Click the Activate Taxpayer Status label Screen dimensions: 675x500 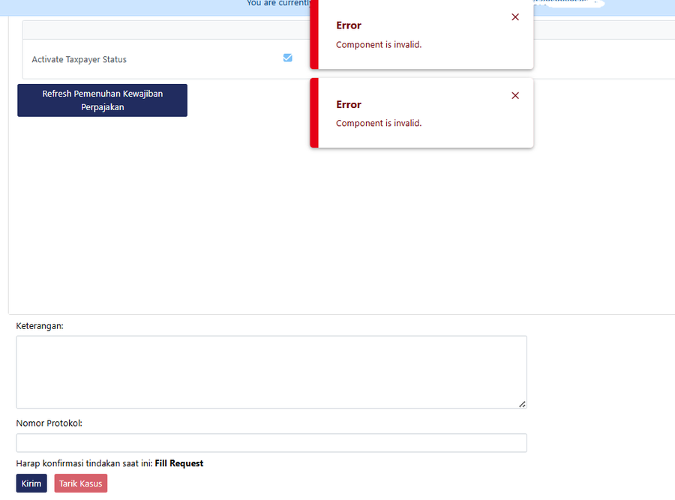point(79,60)
